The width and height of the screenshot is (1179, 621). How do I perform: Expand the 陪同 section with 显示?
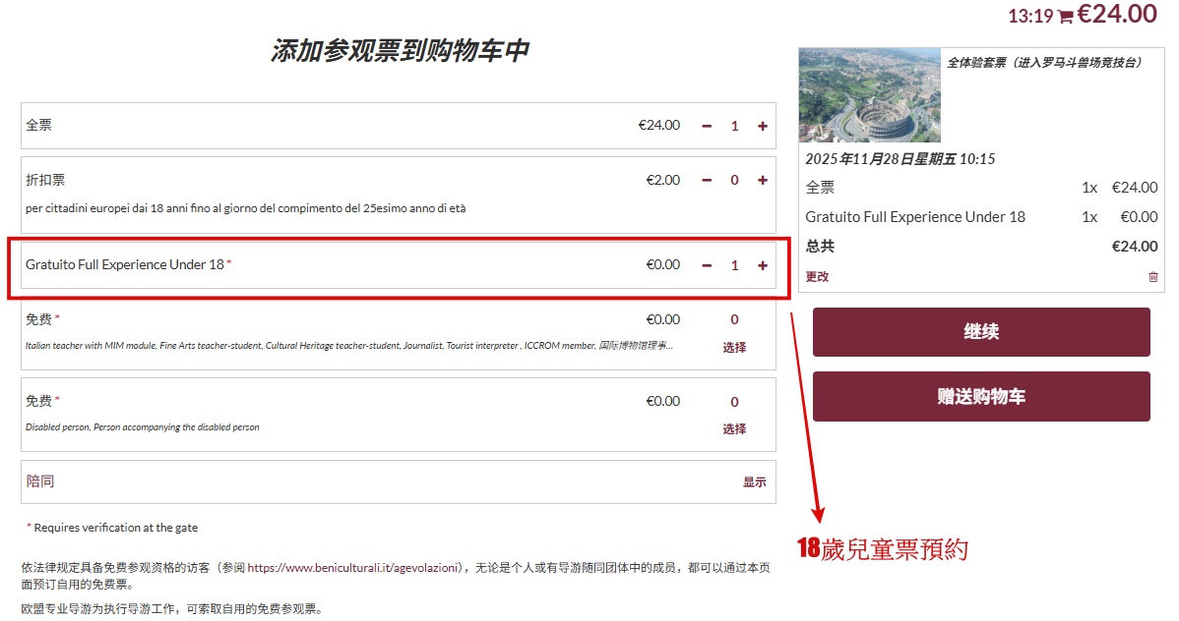click(x=754, y=481)
